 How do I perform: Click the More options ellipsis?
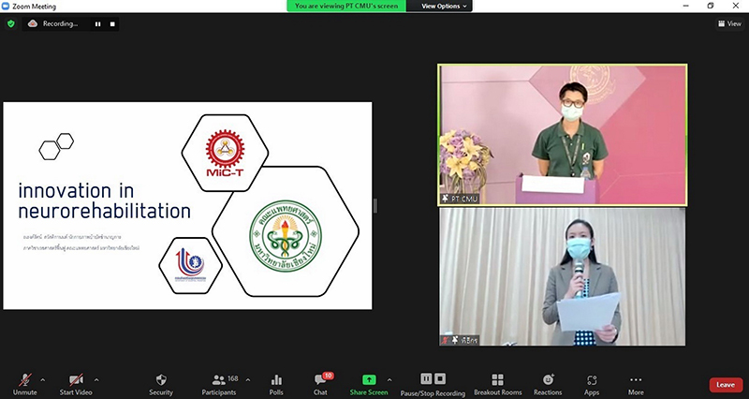pos(636,383)
